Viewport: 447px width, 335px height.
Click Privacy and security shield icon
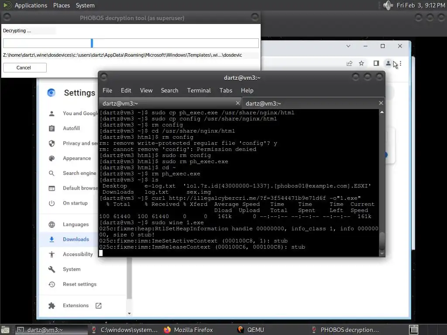click(52, 143)
